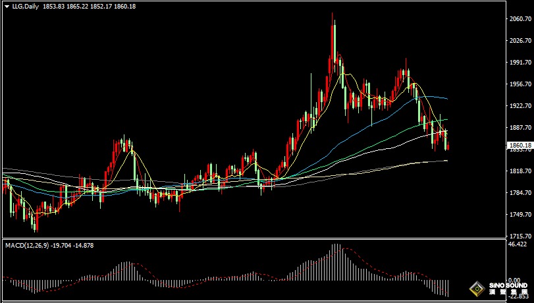534x303 pixels.
Task: Click the 1715.70 price axis label
Action: [521, 236]
